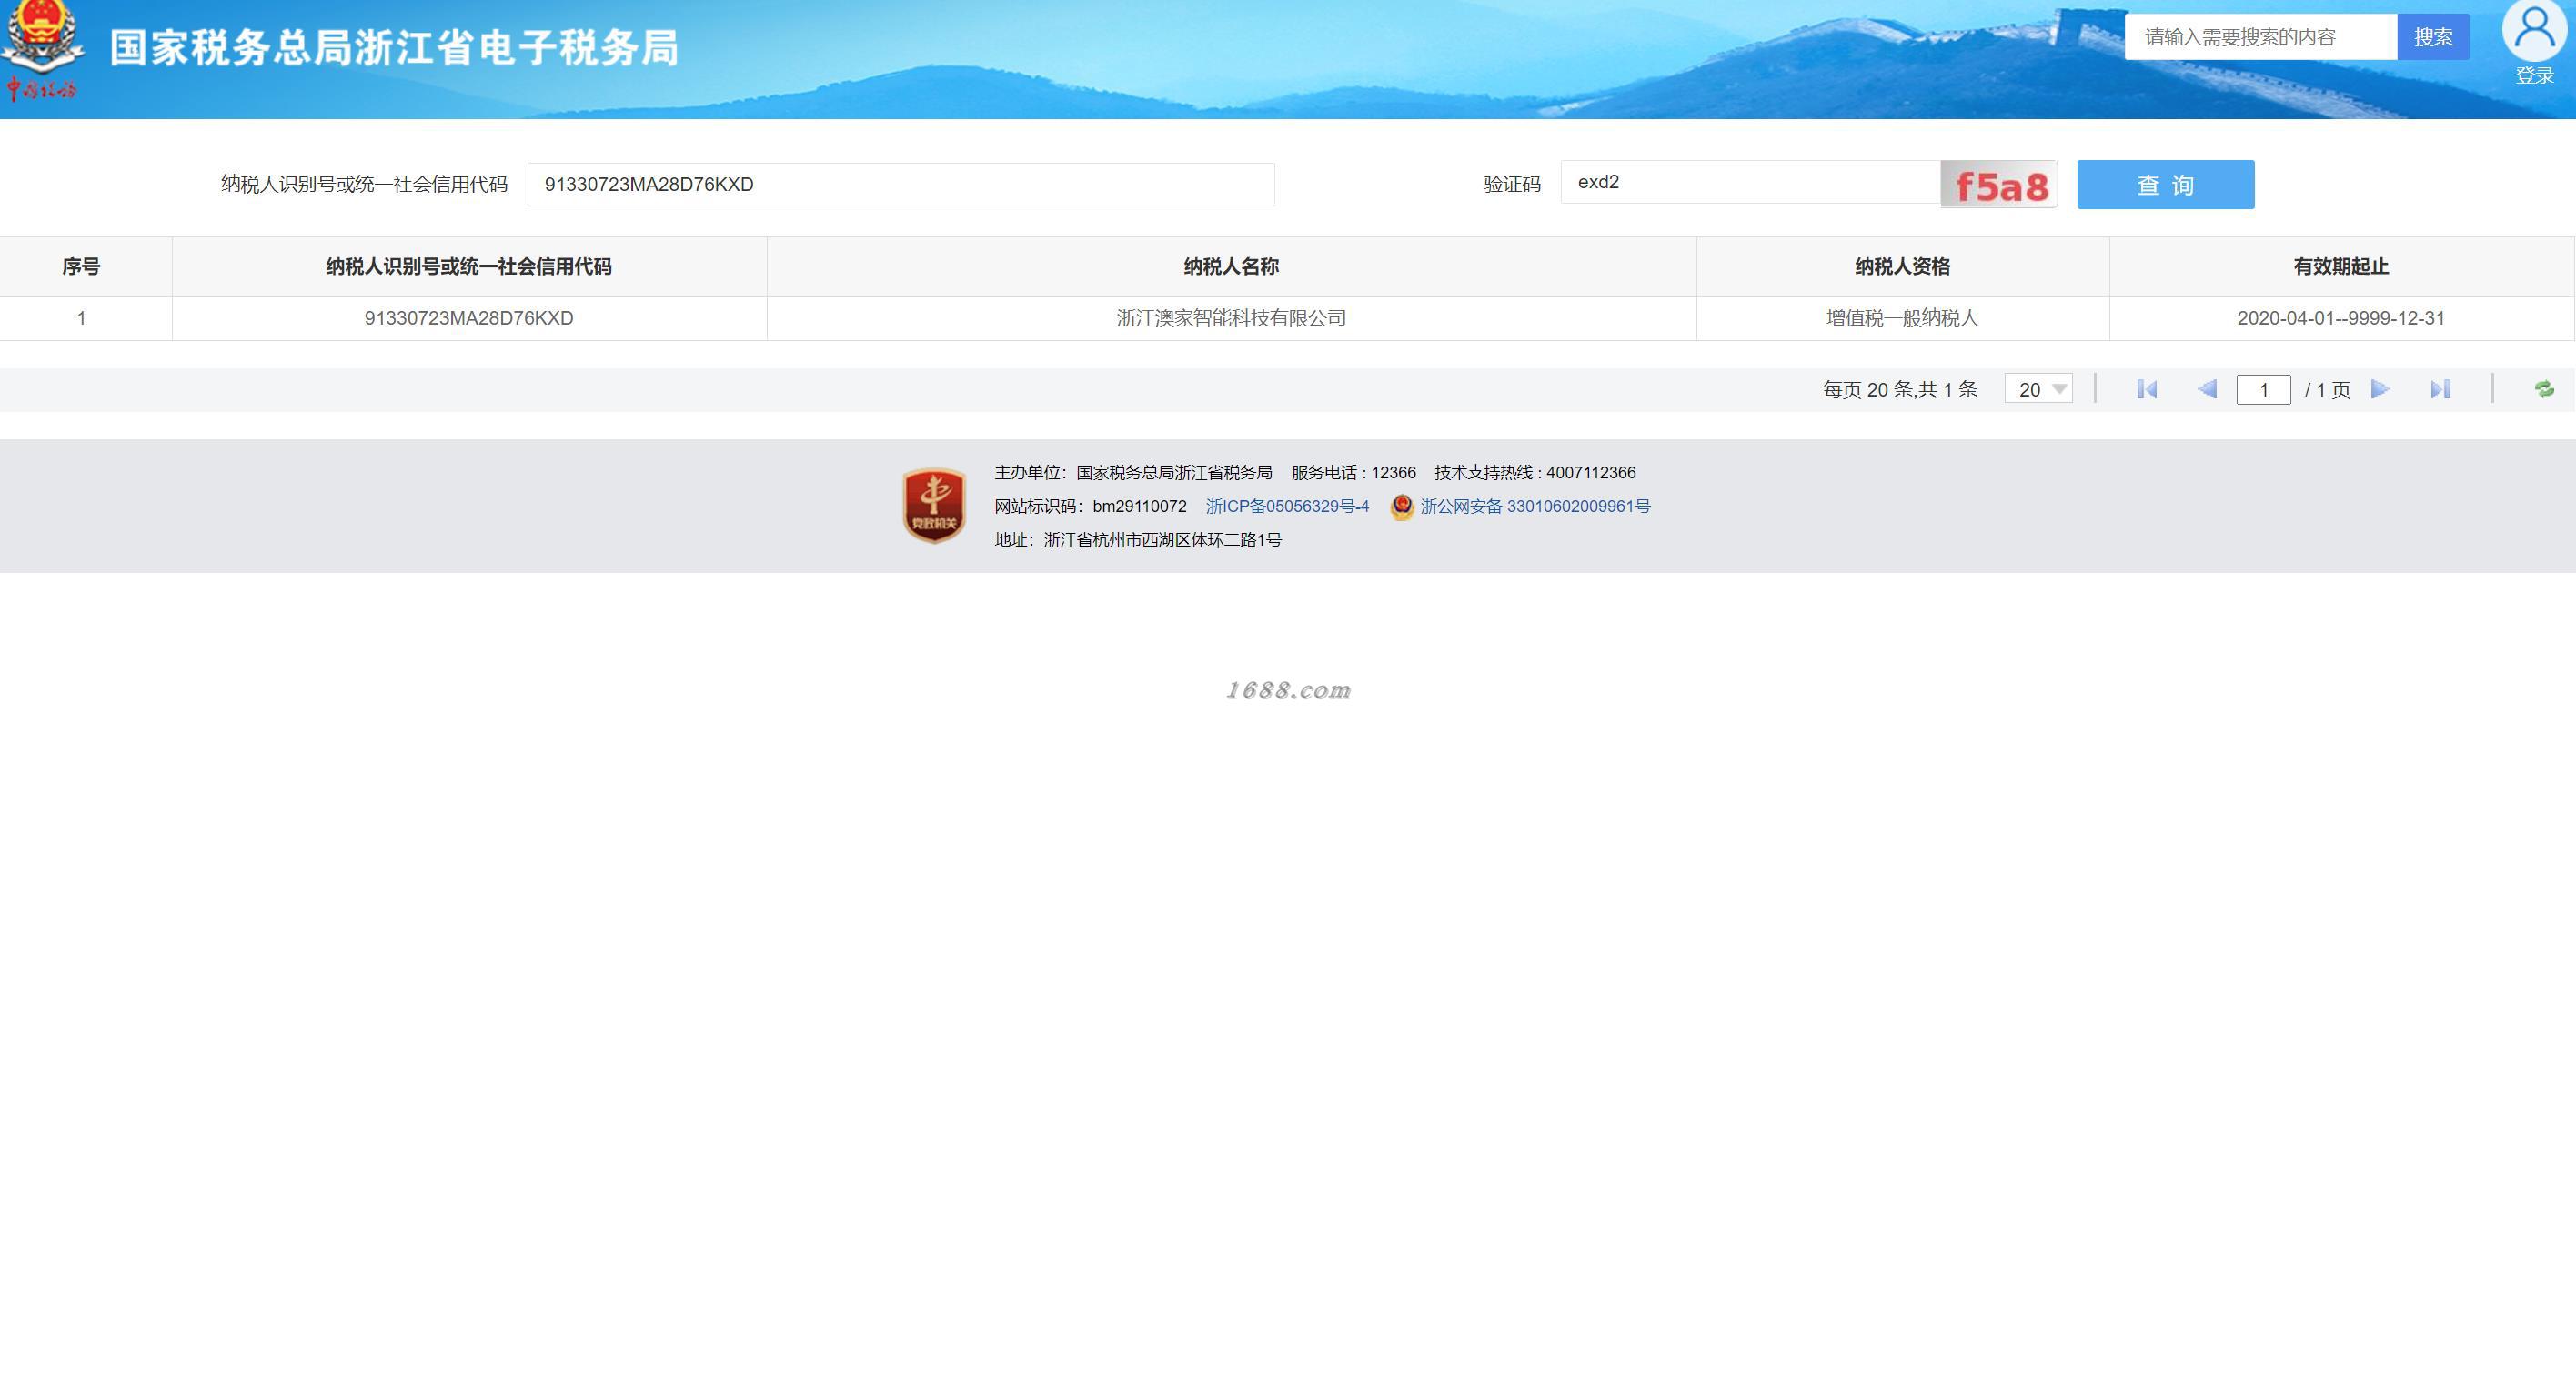Focus the site search input field
Screen dimensions: 2576x1376
2261,37
